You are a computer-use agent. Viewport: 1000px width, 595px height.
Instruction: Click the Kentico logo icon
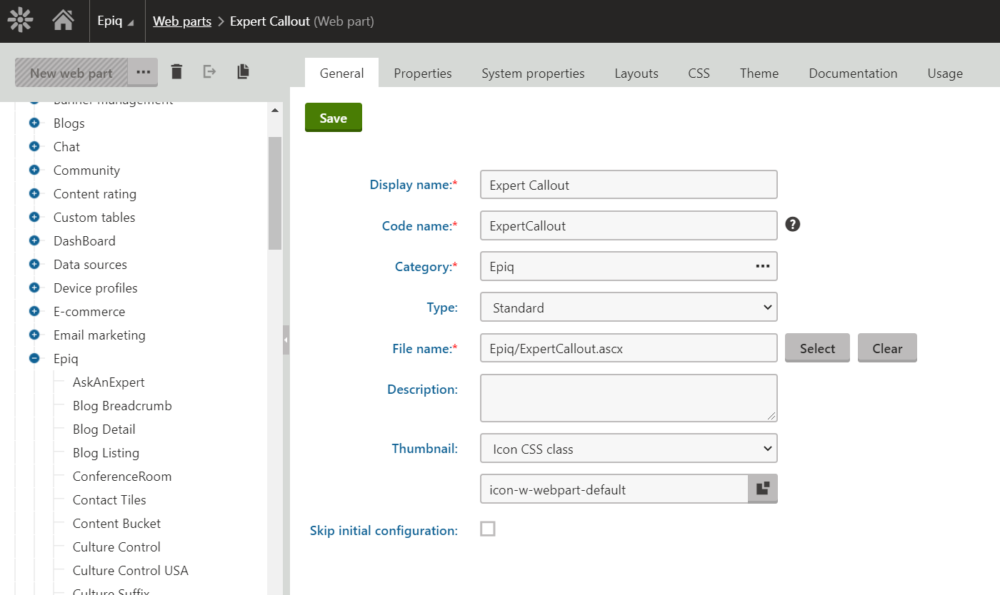click(x=20, y=21)
